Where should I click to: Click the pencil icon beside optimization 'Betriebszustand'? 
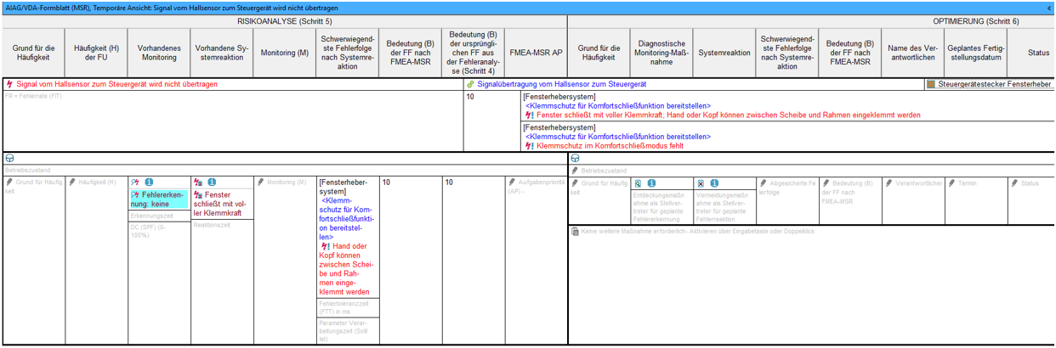pyautogui.click(x=576, y=171)
